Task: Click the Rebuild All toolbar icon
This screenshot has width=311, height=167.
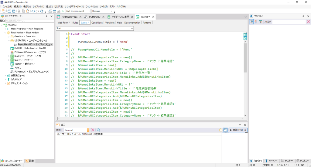Action: coord(54,11)
